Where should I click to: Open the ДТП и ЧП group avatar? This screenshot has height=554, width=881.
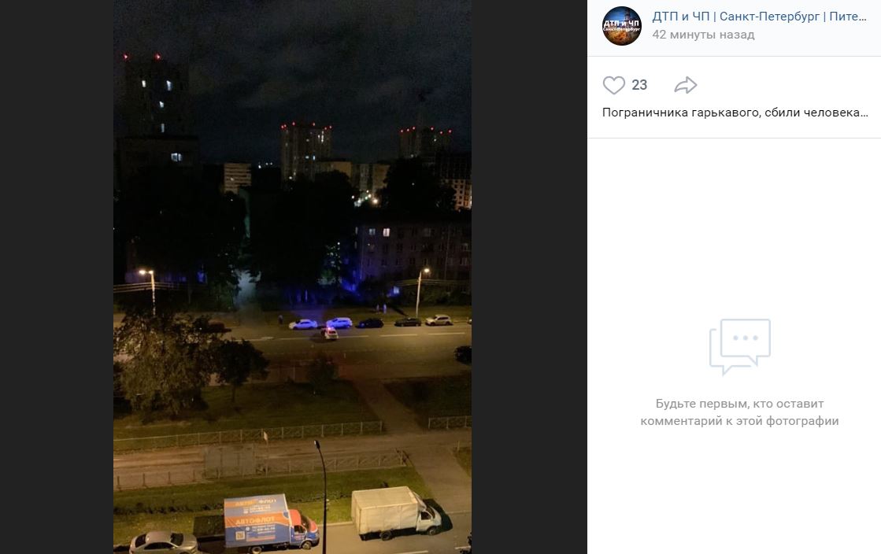click(621, 26)
